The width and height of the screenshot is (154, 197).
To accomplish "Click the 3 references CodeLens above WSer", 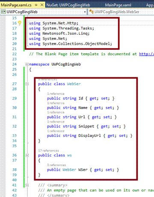I will coord(56,165).
